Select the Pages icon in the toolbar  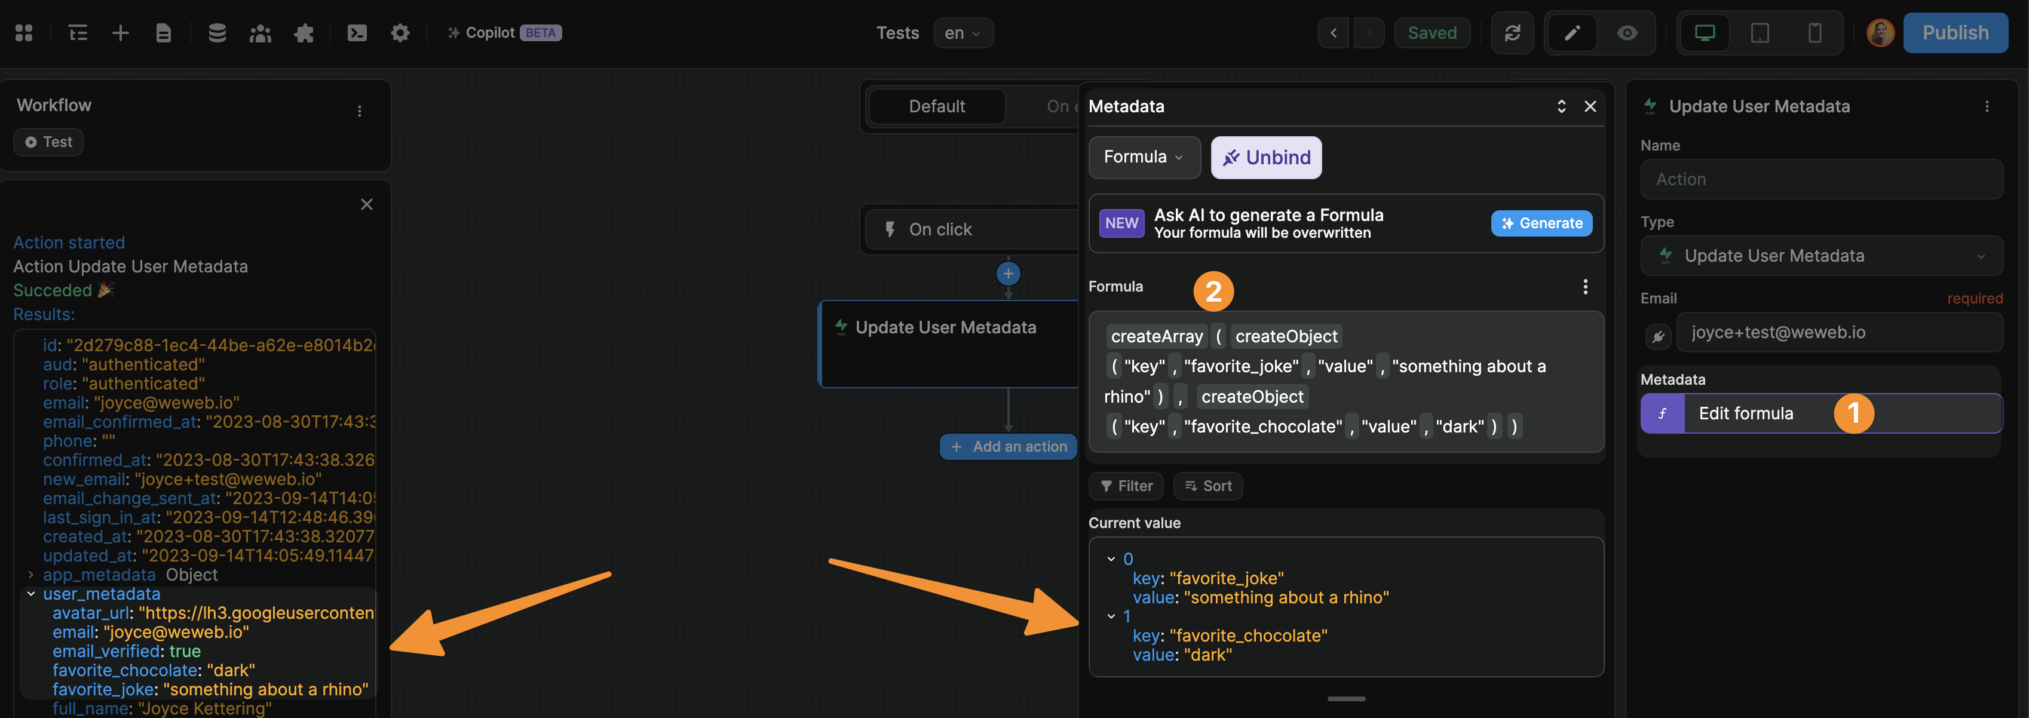pos(163,32)
